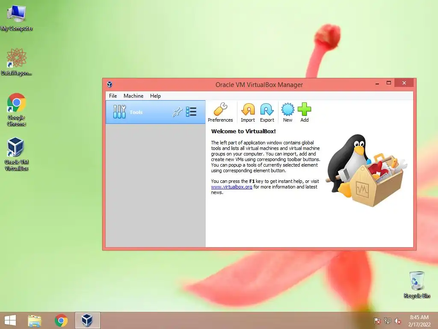Open the File menu
Viewport: 438px width, 329px height.
(x=113, y=96)
